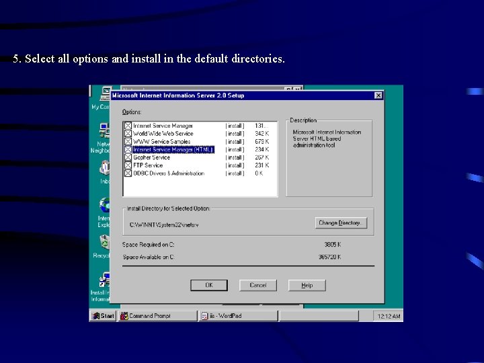Viewport: 484px width, 363px height.
Task: Click the 679 K size value
Action: pyautogui.click(x=261, y=142)
